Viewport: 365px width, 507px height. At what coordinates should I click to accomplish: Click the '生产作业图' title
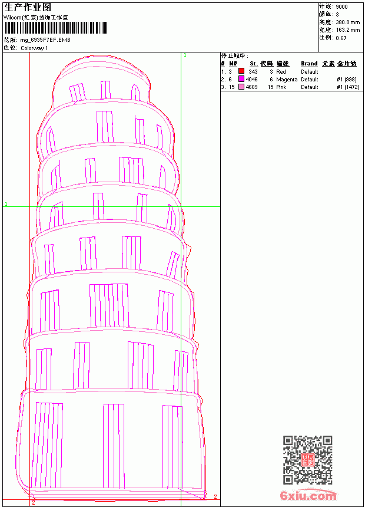pos(28,8)
